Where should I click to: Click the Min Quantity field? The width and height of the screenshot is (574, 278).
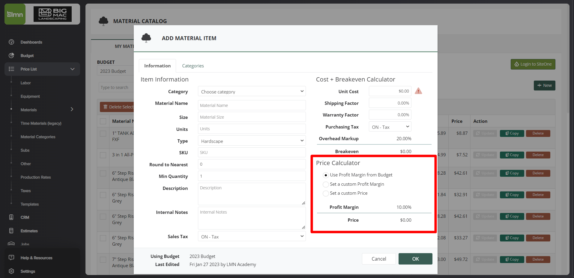[x=252, y=176]
